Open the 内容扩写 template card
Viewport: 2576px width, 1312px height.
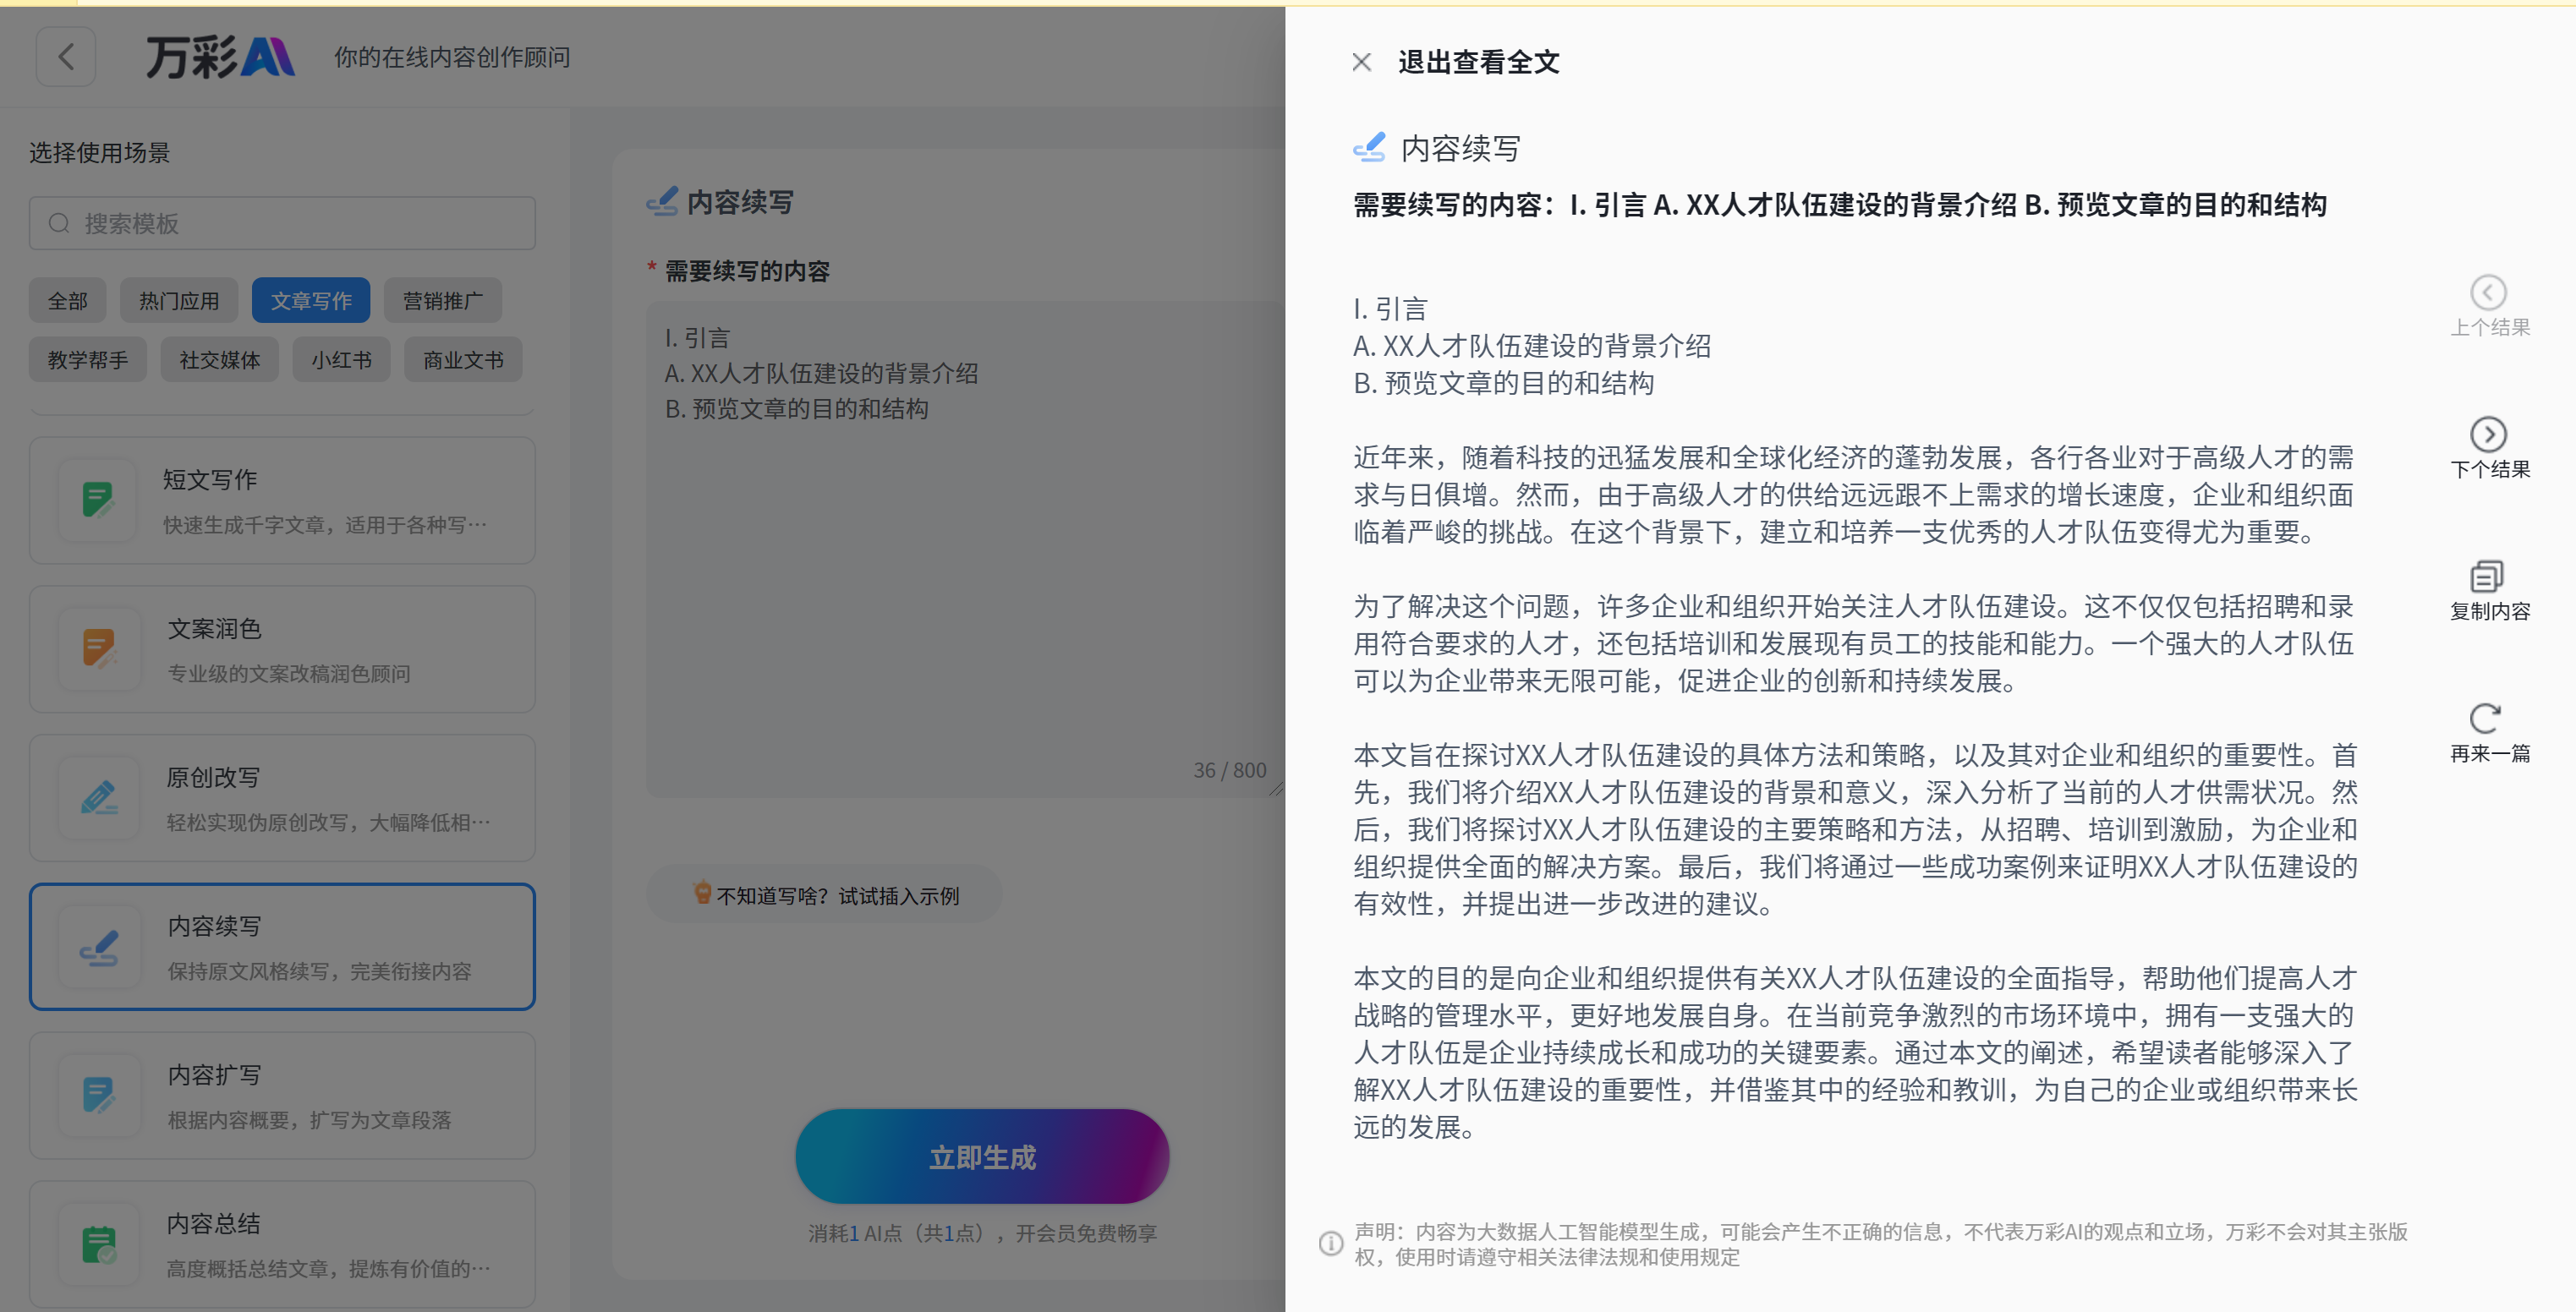[282, 1096]
